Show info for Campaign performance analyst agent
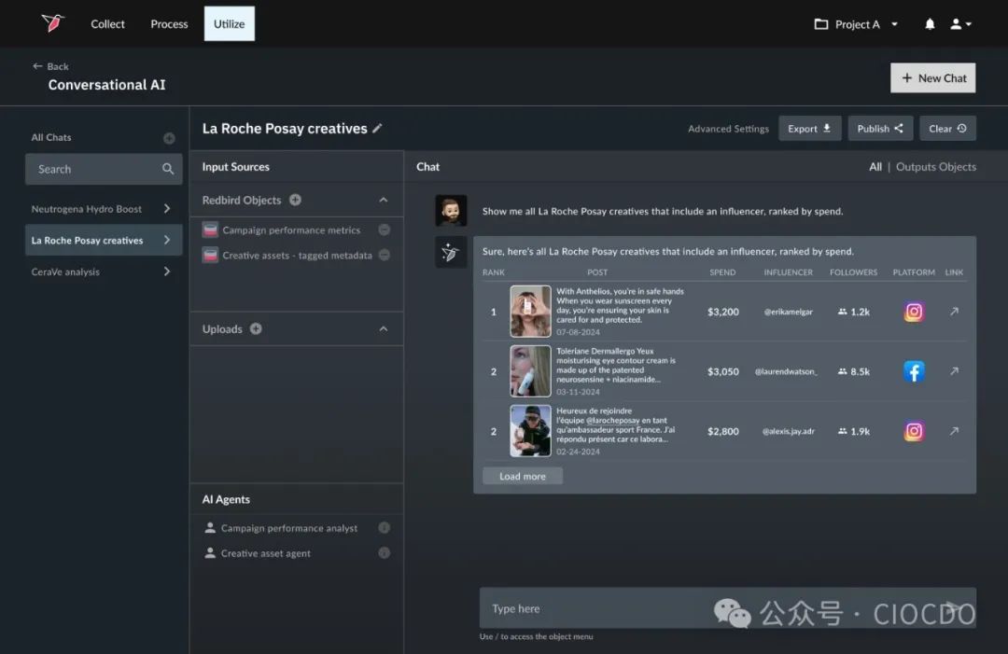Viewport: 1008px width, 654px height. tap(384, 528)
